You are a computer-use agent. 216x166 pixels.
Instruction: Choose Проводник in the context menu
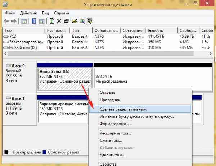tap(140, 100)
